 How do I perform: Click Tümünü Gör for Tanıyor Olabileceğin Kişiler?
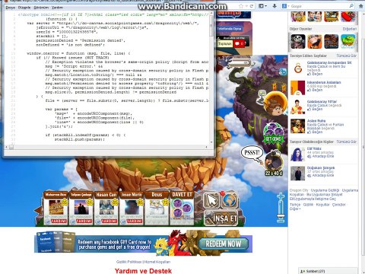(346, 142)
